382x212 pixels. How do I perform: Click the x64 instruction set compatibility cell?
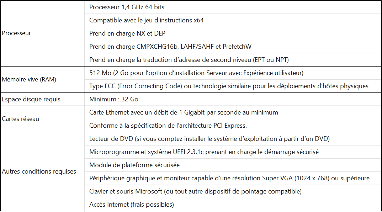pyautogui.click(x=147, y=20)
